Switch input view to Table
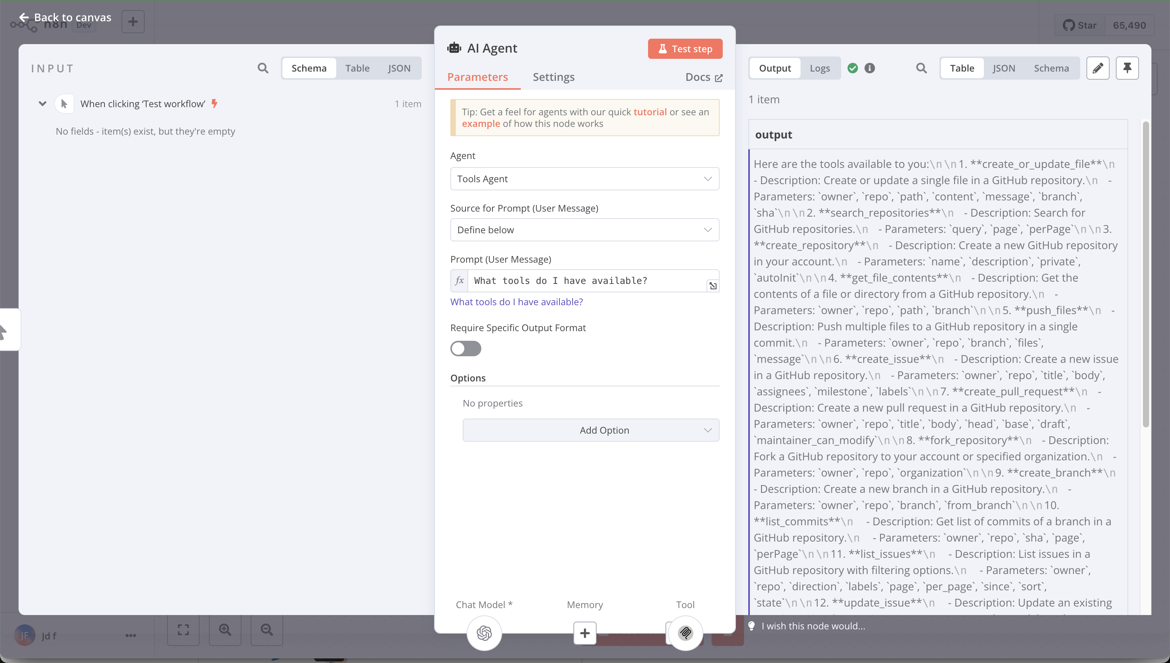Viewport: 1170px width, 663px height. point(357,68)
